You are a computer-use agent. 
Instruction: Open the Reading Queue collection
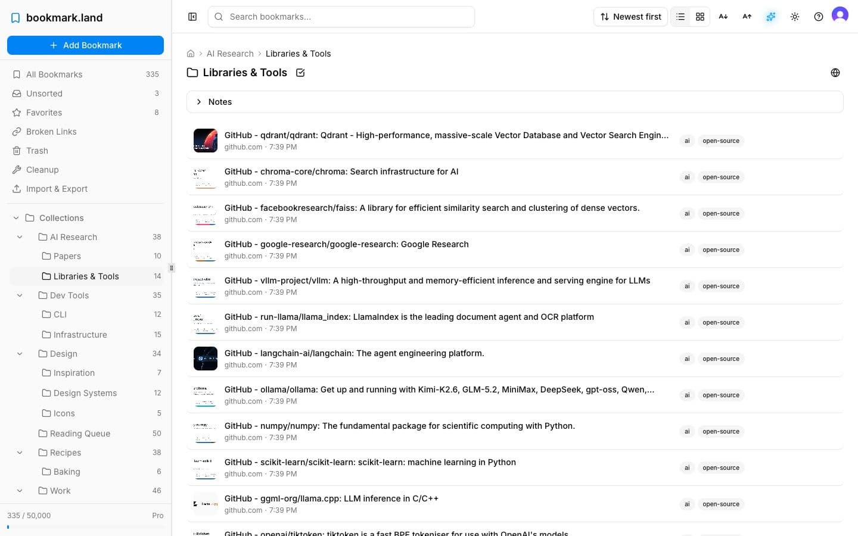coord(85,434)
